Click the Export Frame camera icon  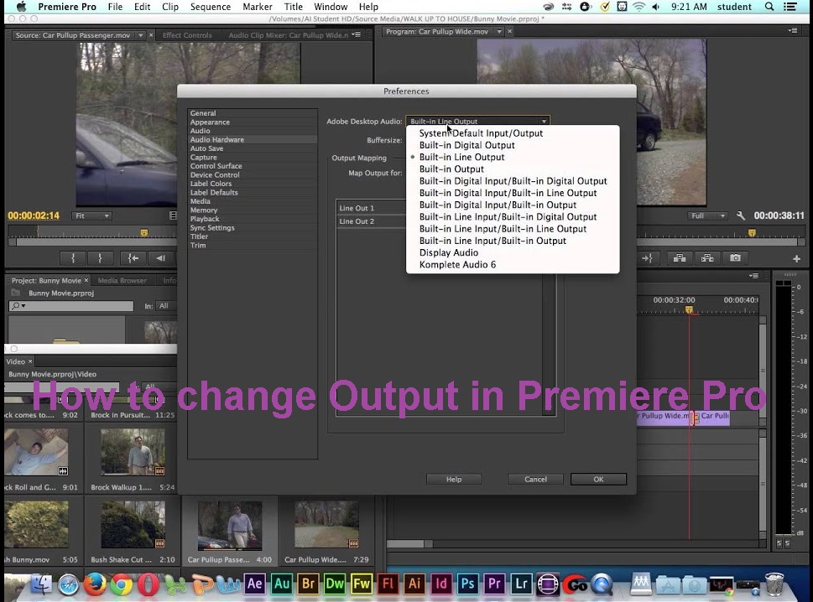[x=735, y=257]
